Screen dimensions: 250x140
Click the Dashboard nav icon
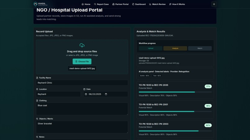coord(133,4)
